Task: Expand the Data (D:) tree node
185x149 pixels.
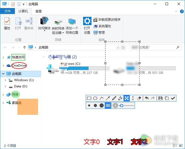Action: point(5,87)
